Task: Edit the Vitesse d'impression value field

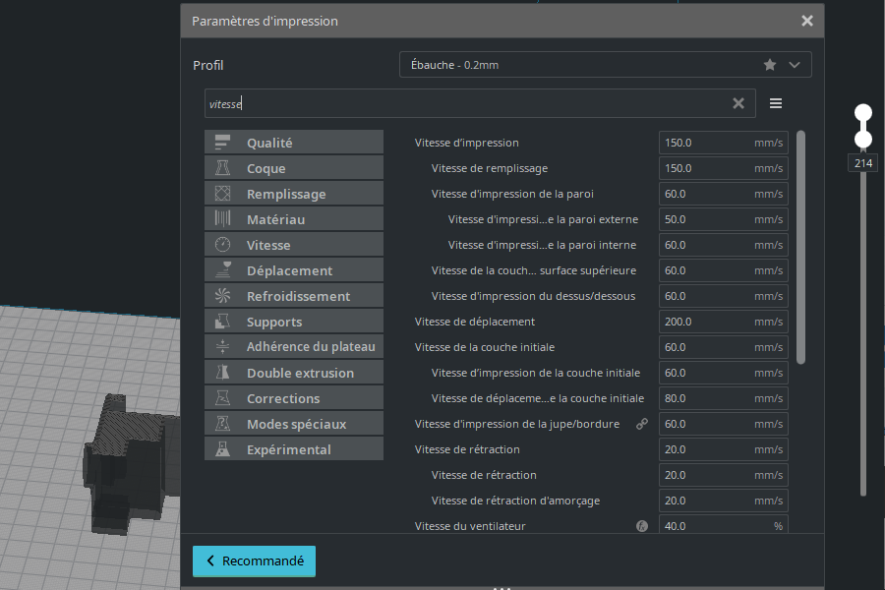Action: pyautogui.click(x=723, y=143)
